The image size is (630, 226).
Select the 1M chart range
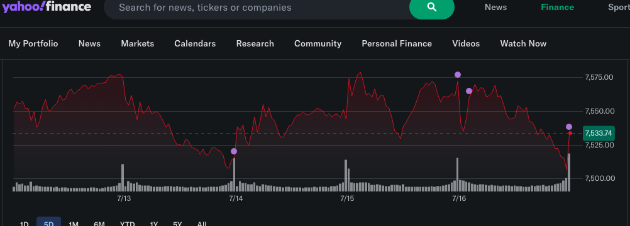[x=74, y=223]
